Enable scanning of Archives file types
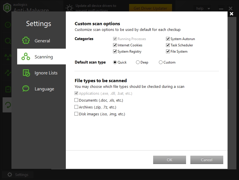The width and height of the screenshot is (239, 180). pos(76,107)
